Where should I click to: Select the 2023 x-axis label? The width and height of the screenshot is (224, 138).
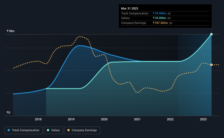(x=203, y=119)
